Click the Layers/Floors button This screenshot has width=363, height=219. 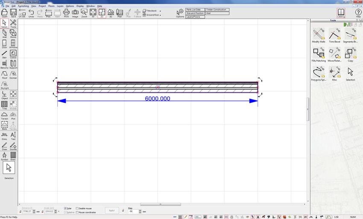tap(195, 17)
